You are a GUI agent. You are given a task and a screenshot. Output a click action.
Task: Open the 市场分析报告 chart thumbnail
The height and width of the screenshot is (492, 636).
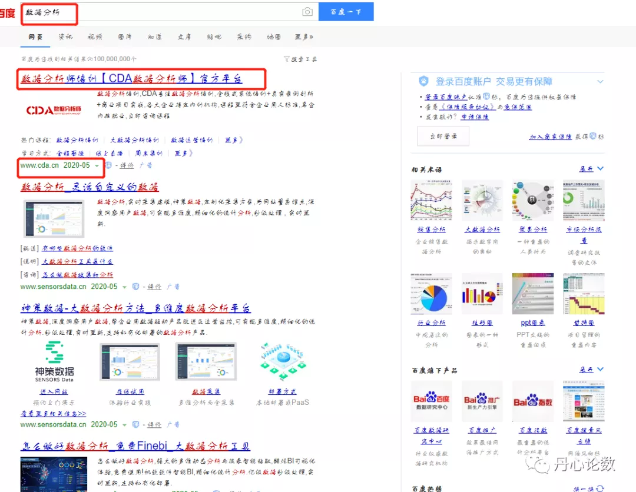coord(584,201)
